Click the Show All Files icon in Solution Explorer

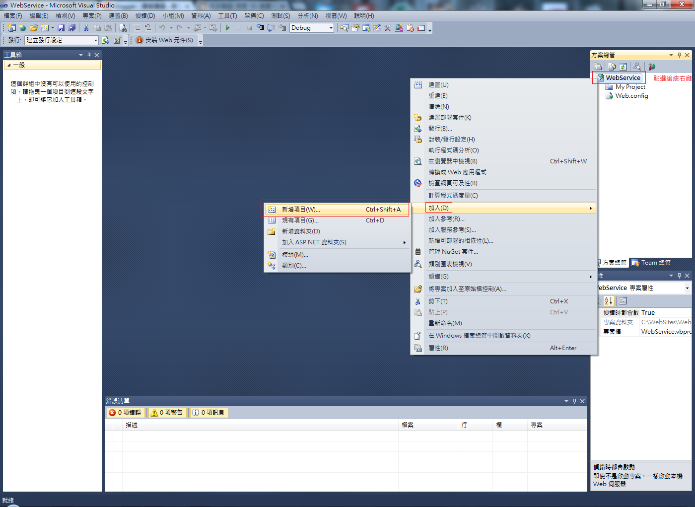pyautogui.click(x=612, y=67)
